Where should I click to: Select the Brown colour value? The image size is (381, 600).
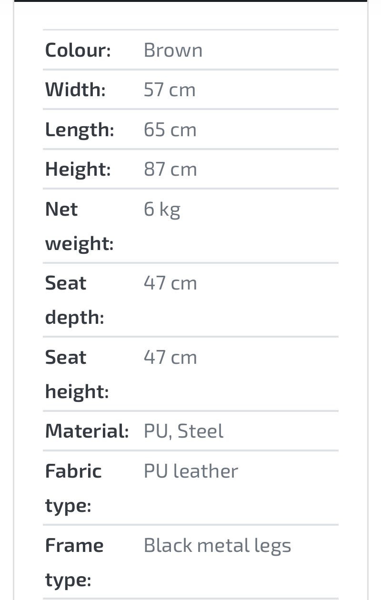pyautogui.click(x=173, y=50)
